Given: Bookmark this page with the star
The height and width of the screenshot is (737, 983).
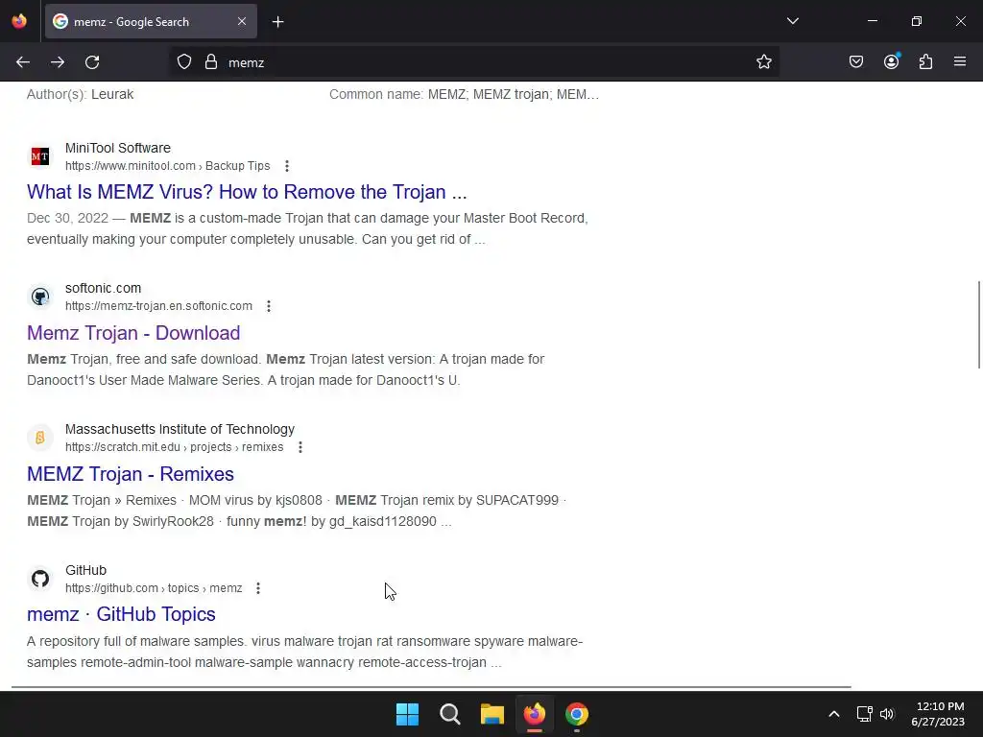Looking at the screenshot, I should (x=763, y=62).
